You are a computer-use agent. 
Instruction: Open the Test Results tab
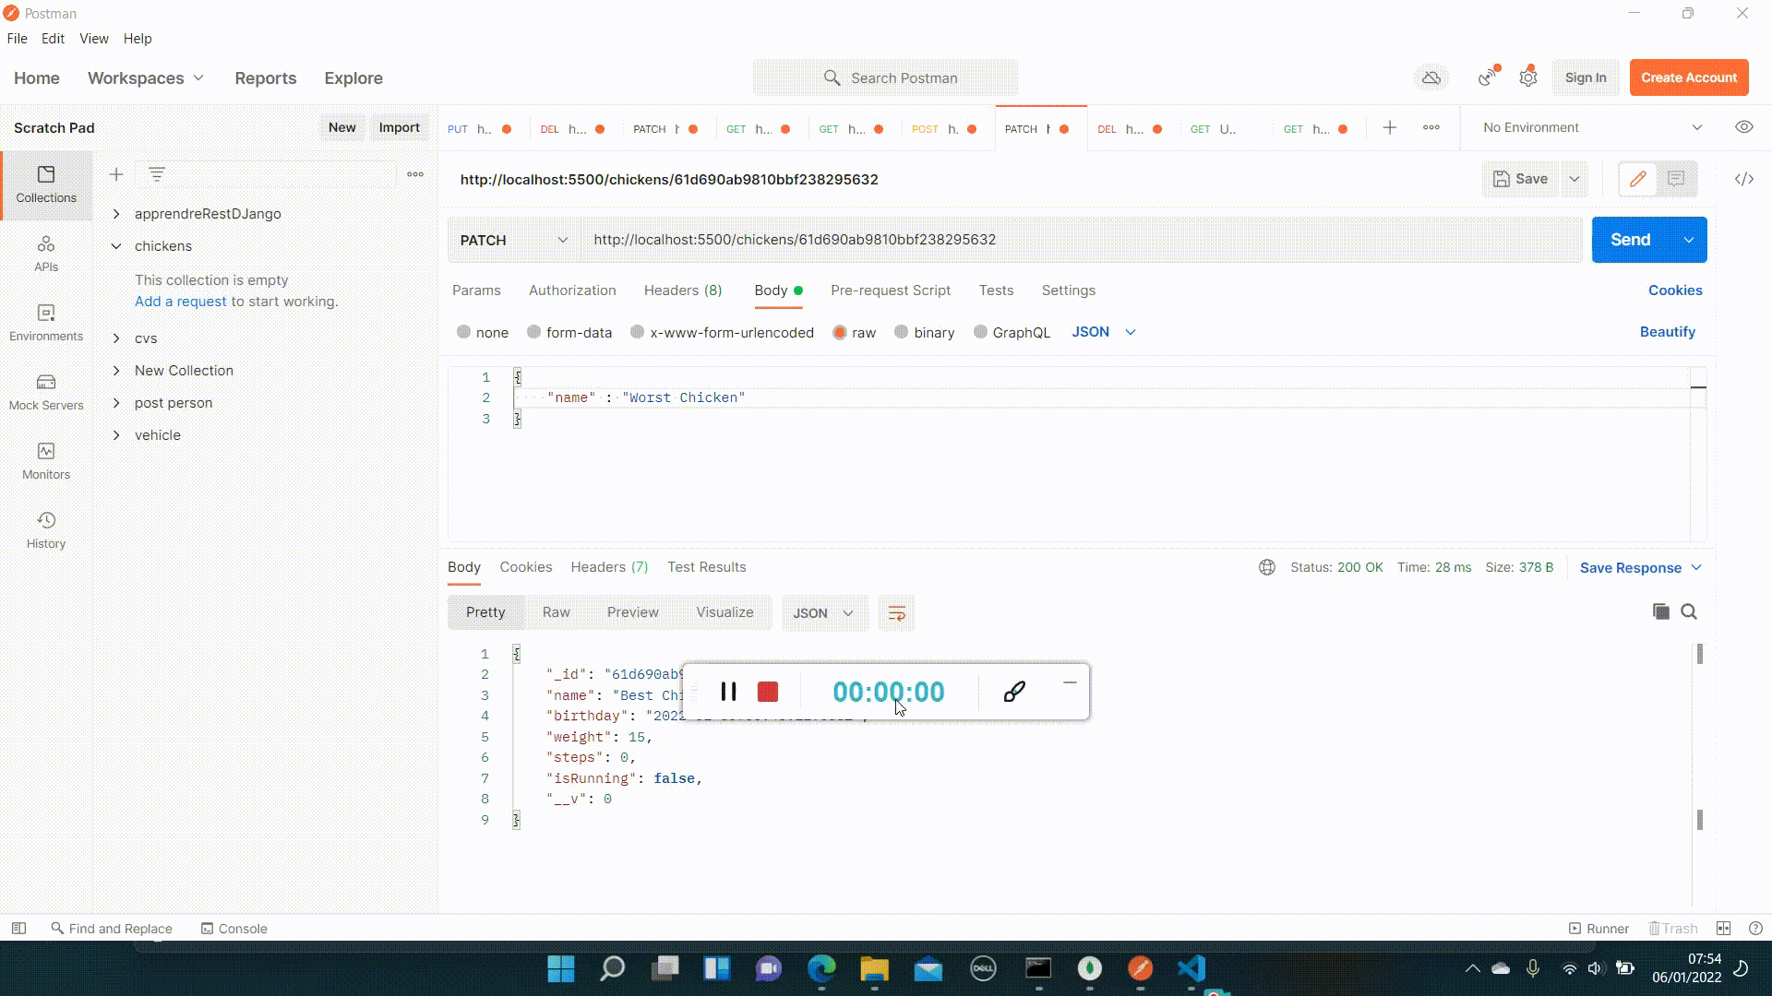[x=706, y=566]
